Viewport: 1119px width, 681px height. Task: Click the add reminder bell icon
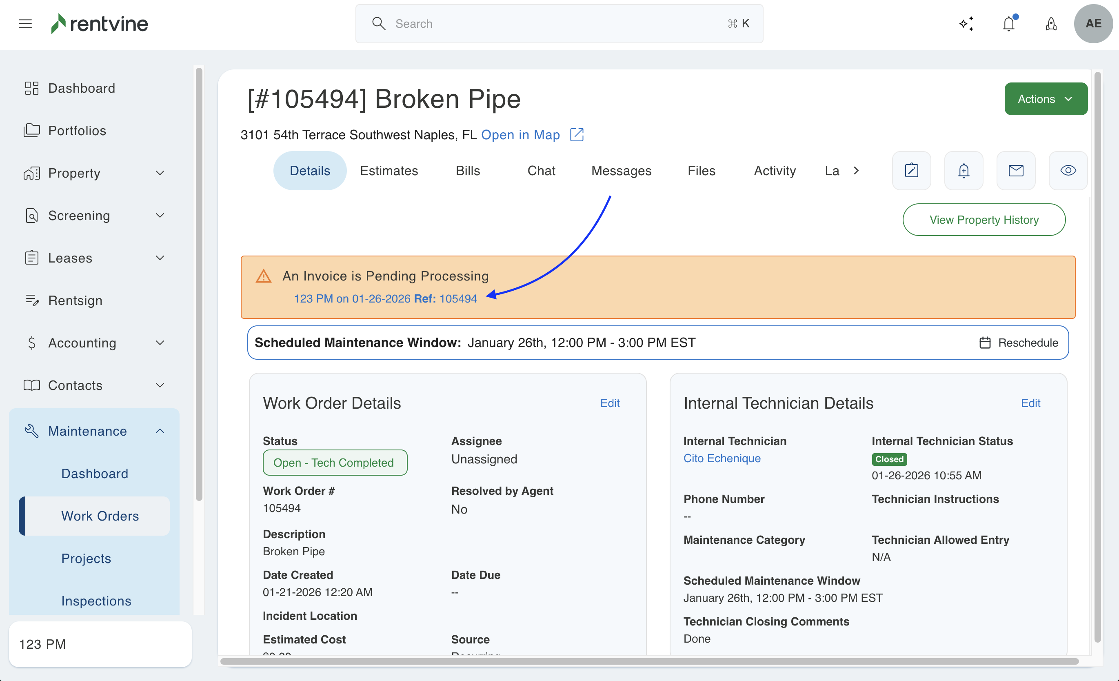point(964,171)
